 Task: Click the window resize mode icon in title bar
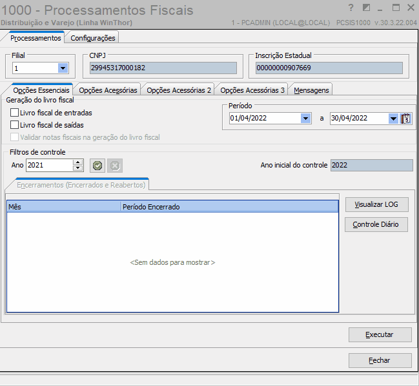point(366,8)
